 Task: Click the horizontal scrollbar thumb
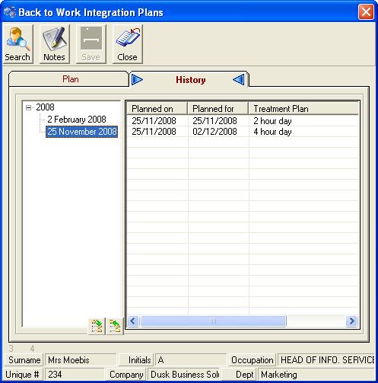coord(213,321)
